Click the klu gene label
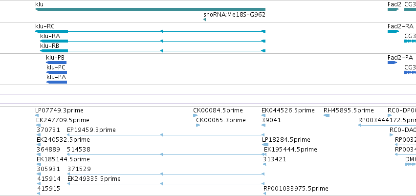The width and height of the screenshot is (416, 196). point(39,4)
